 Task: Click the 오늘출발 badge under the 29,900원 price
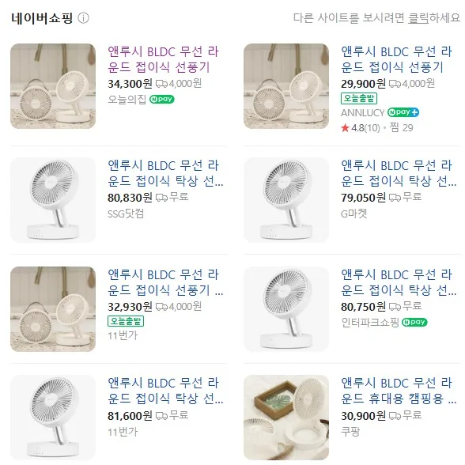[359, 98]
